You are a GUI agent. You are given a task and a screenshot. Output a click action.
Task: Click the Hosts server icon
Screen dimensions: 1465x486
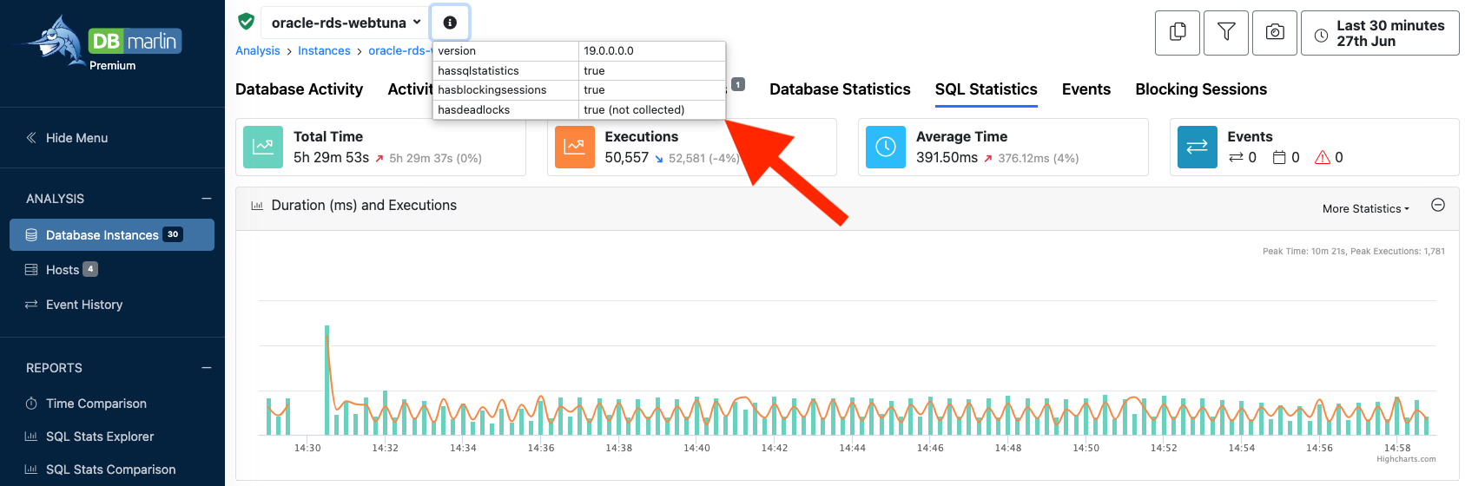coord(31,270)
